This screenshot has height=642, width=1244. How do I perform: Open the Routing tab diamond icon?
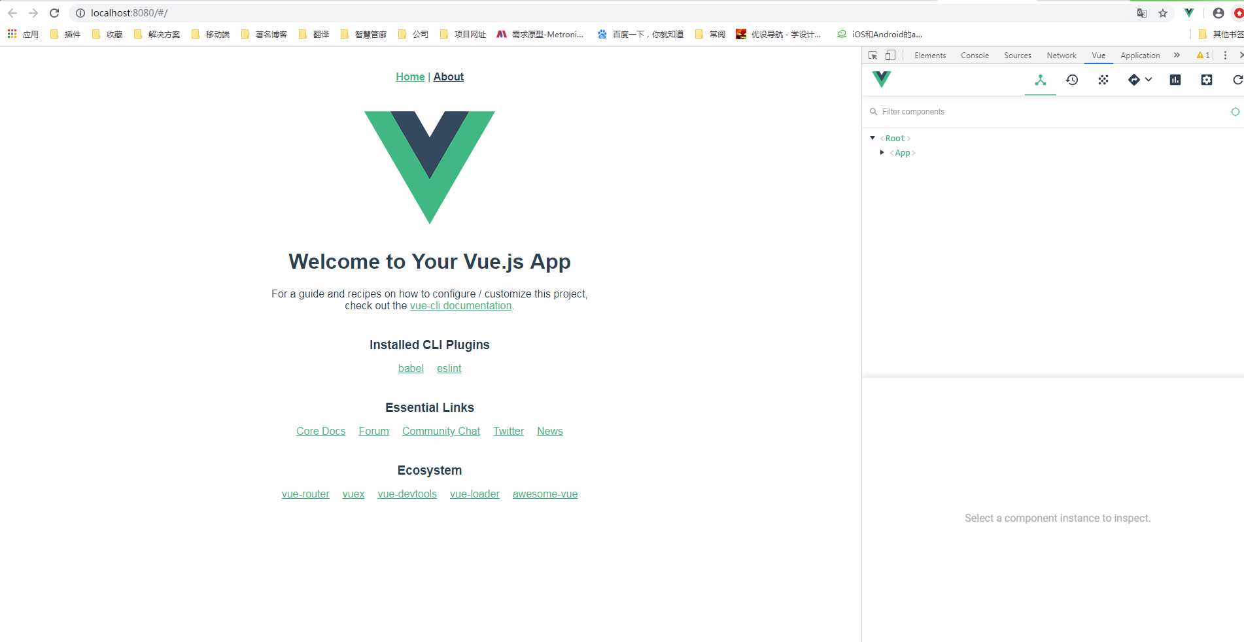tap(1133, 80)
